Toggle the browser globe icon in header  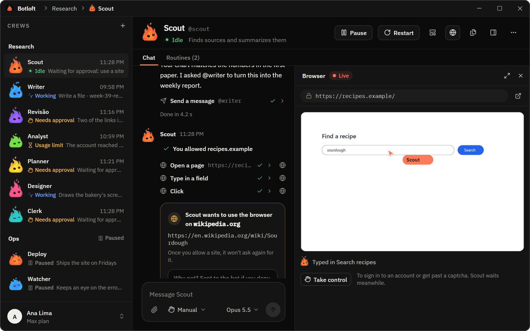coord(453,33)
